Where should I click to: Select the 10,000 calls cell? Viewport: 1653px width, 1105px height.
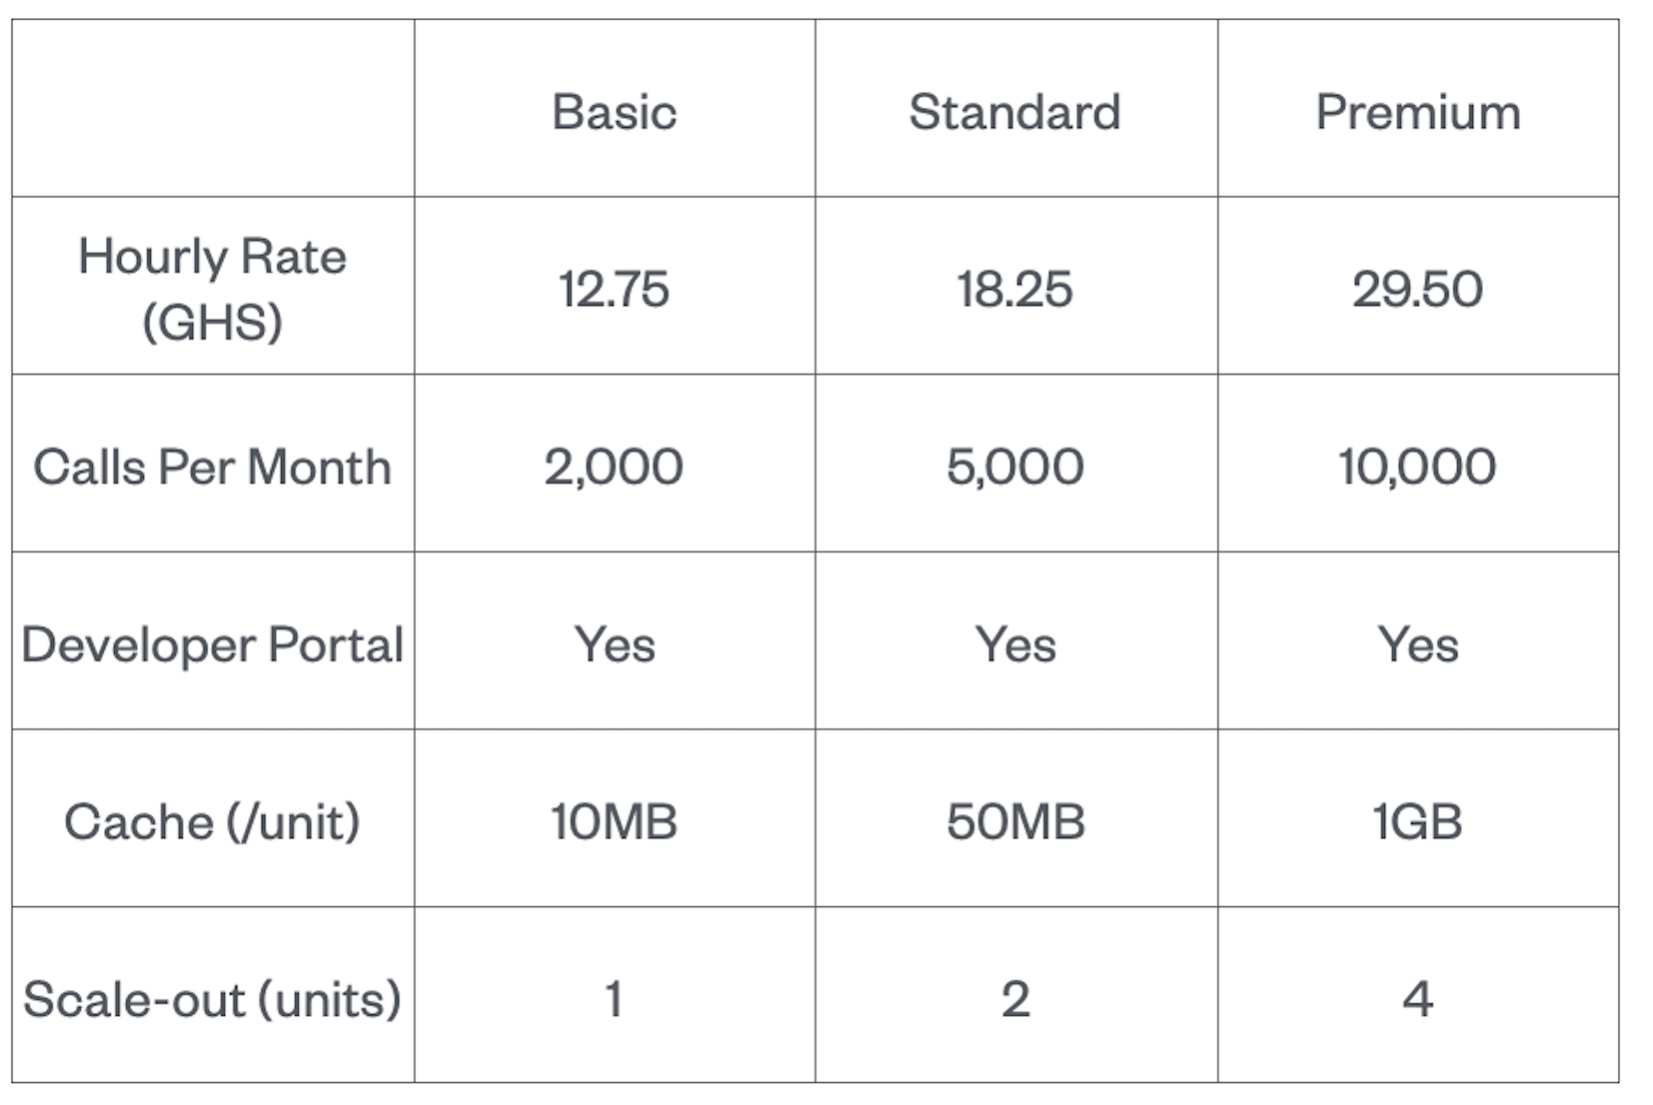click(x=1417, y=467)
